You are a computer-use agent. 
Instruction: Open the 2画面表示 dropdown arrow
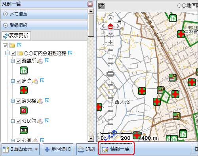(x=36, y=149)
